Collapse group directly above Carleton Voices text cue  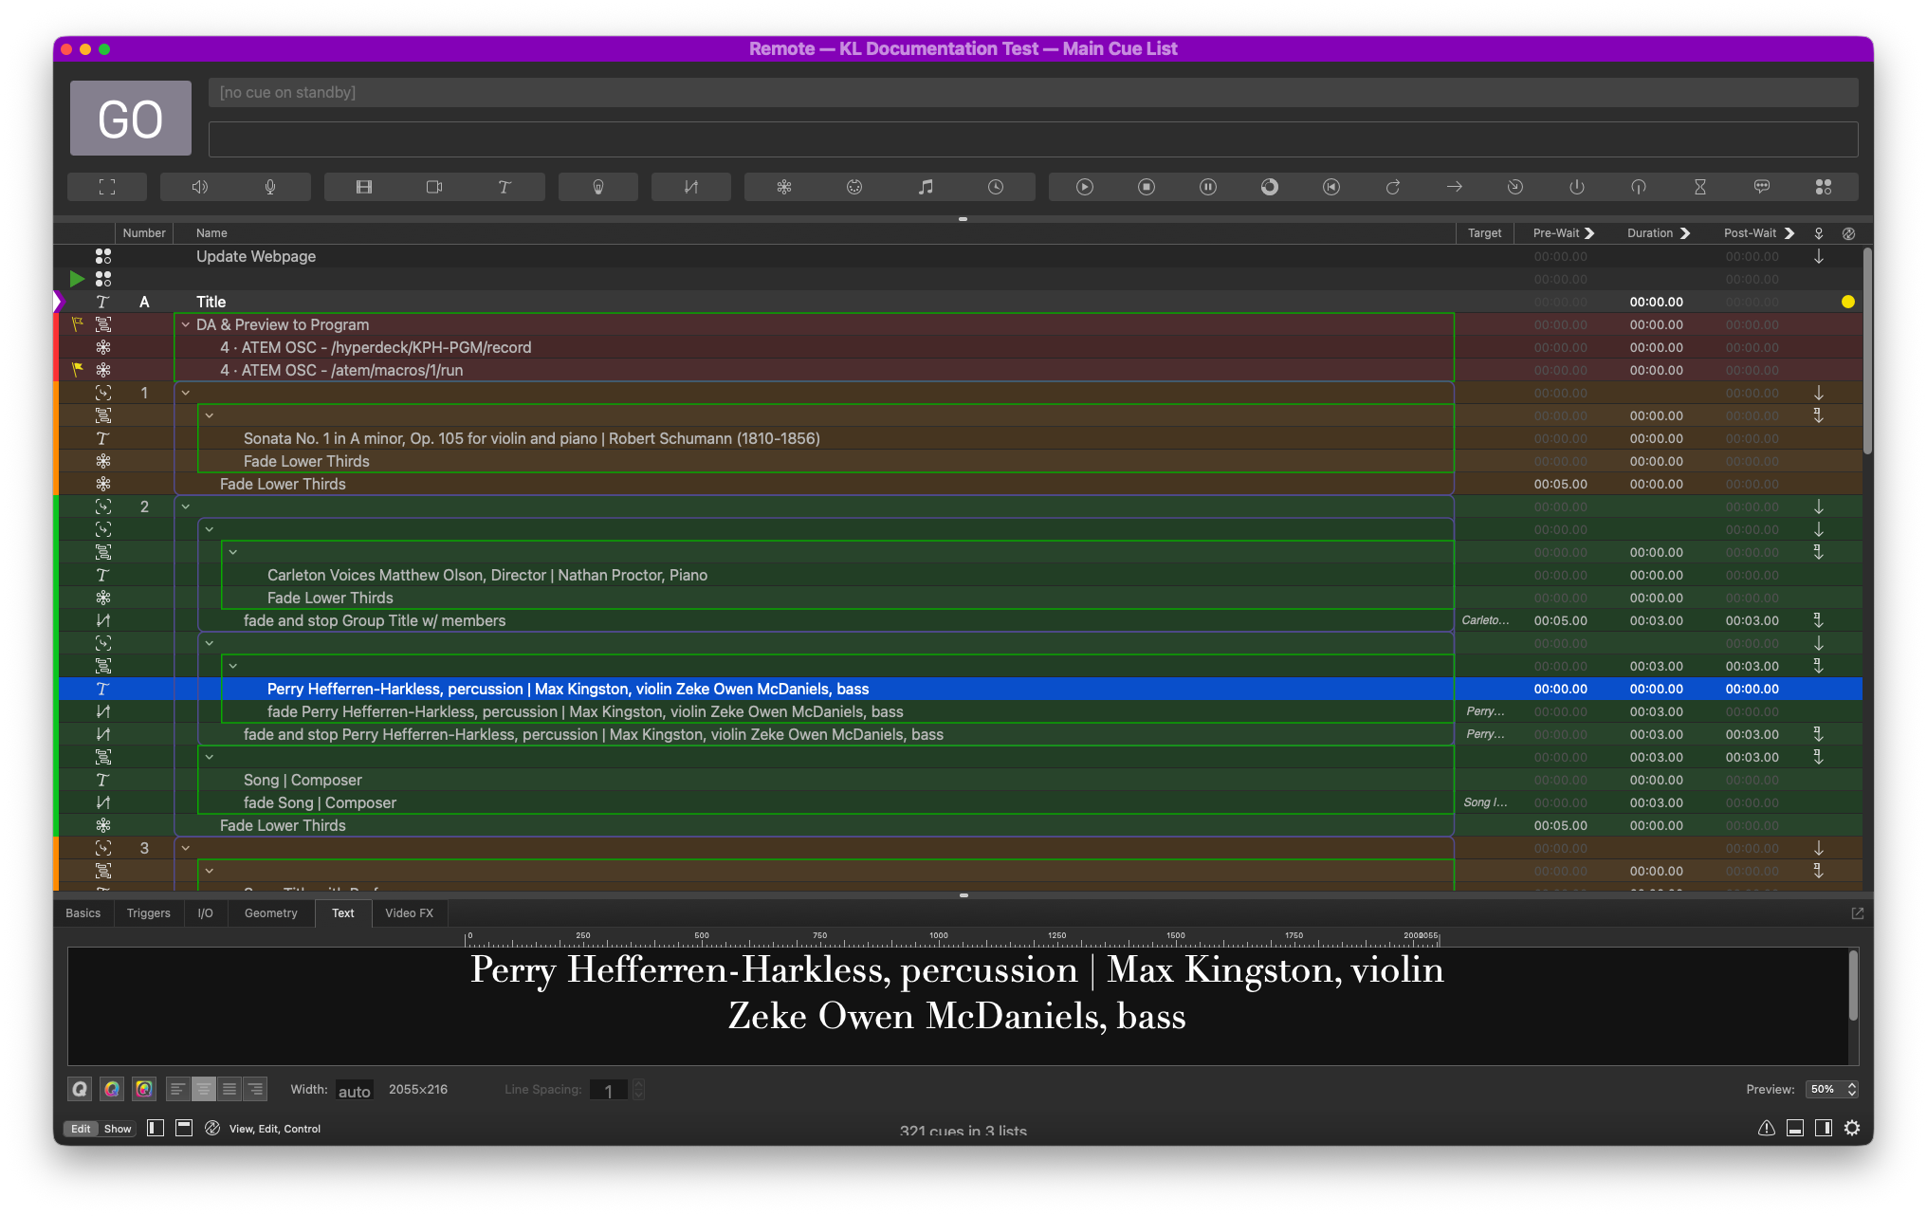pos(233,552)
